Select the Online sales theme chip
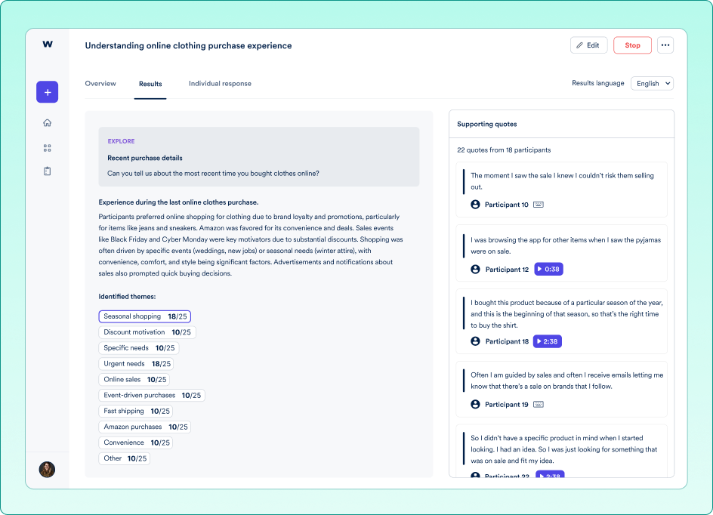The width and height of the screenshot is (713, 515). [134, 380]
